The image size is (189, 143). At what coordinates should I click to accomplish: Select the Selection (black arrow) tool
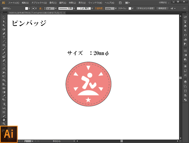pos(4,18)
